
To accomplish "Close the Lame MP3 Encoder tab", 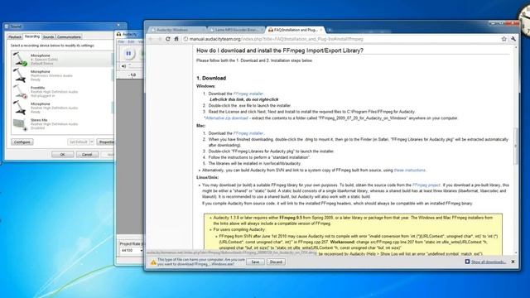I will click(262, 30).
